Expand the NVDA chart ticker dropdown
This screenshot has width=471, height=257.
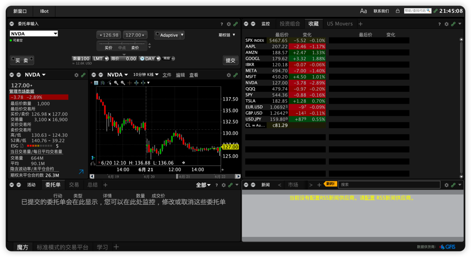(x=126, y=74)
